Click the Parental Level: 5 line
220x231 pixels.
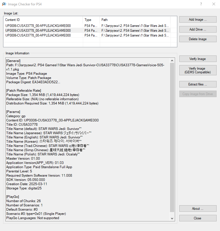coord(19,171)
